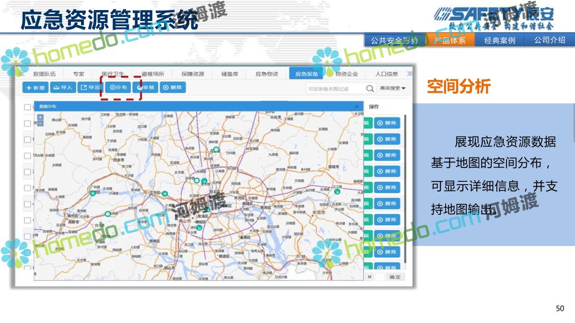Screen dimensions: 575x323
Task: Open the 分布 map distribution view
Action: coord(118,88)
